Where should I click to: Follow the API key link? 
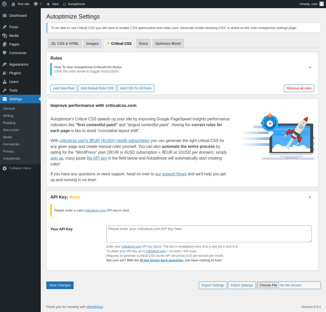coord(97,158)
